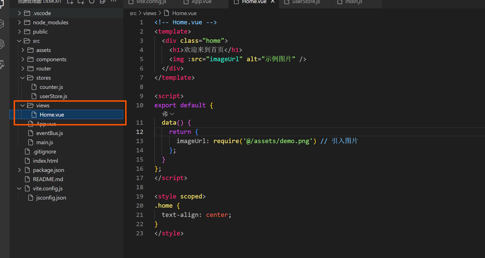Expand the public folder chevron

19,32
